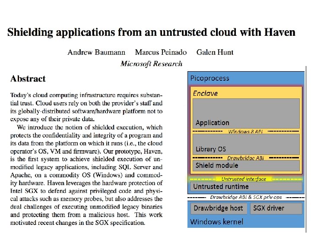Click author name Andrew Baumann

coord(96,52)
